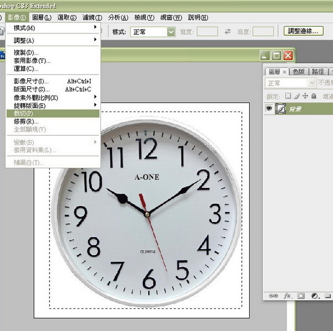Viewport: 333px width, 331px height.
Task: Open the 選取(S) menu
Action: click(67, 17)
